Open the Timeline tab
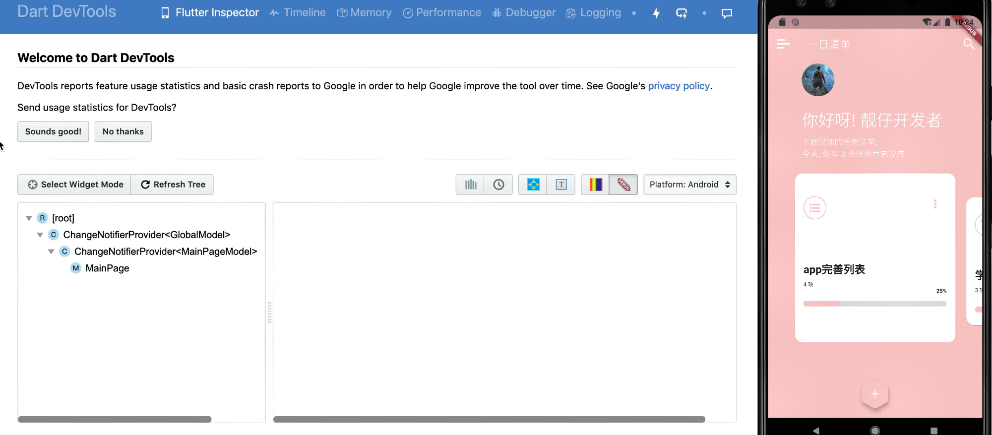This screenshot has width=992, height=435. click(298, 13)
